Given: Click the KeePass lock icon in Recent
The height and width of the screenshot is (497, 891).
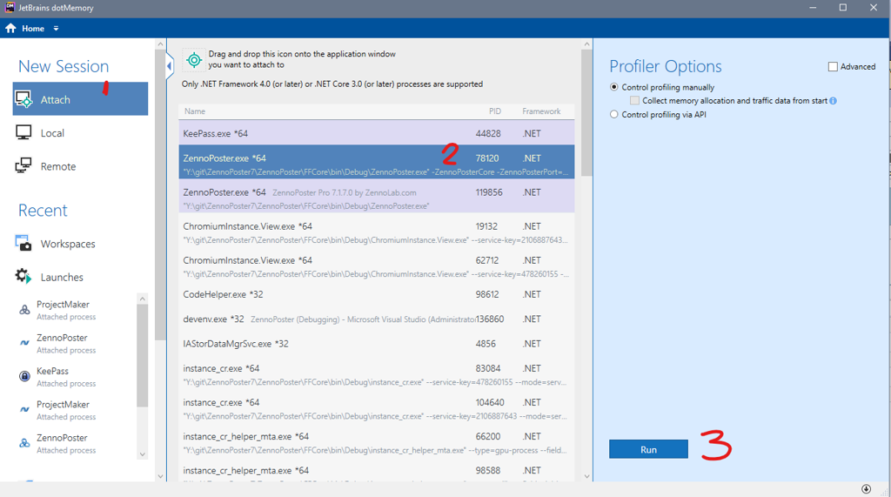Looking at the screenshot, I should [24, 376].
